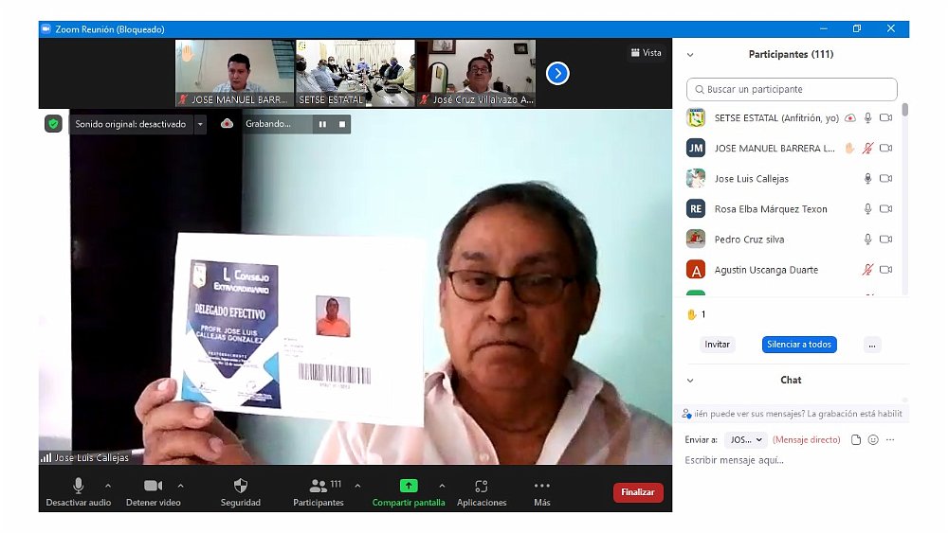
Task: Open the Aplicaciones icon
Action: coord(482,486)
